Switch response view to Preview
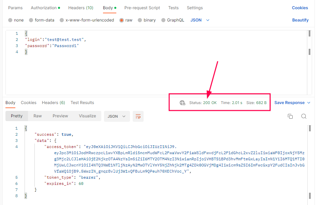 (x=60, y=116)
